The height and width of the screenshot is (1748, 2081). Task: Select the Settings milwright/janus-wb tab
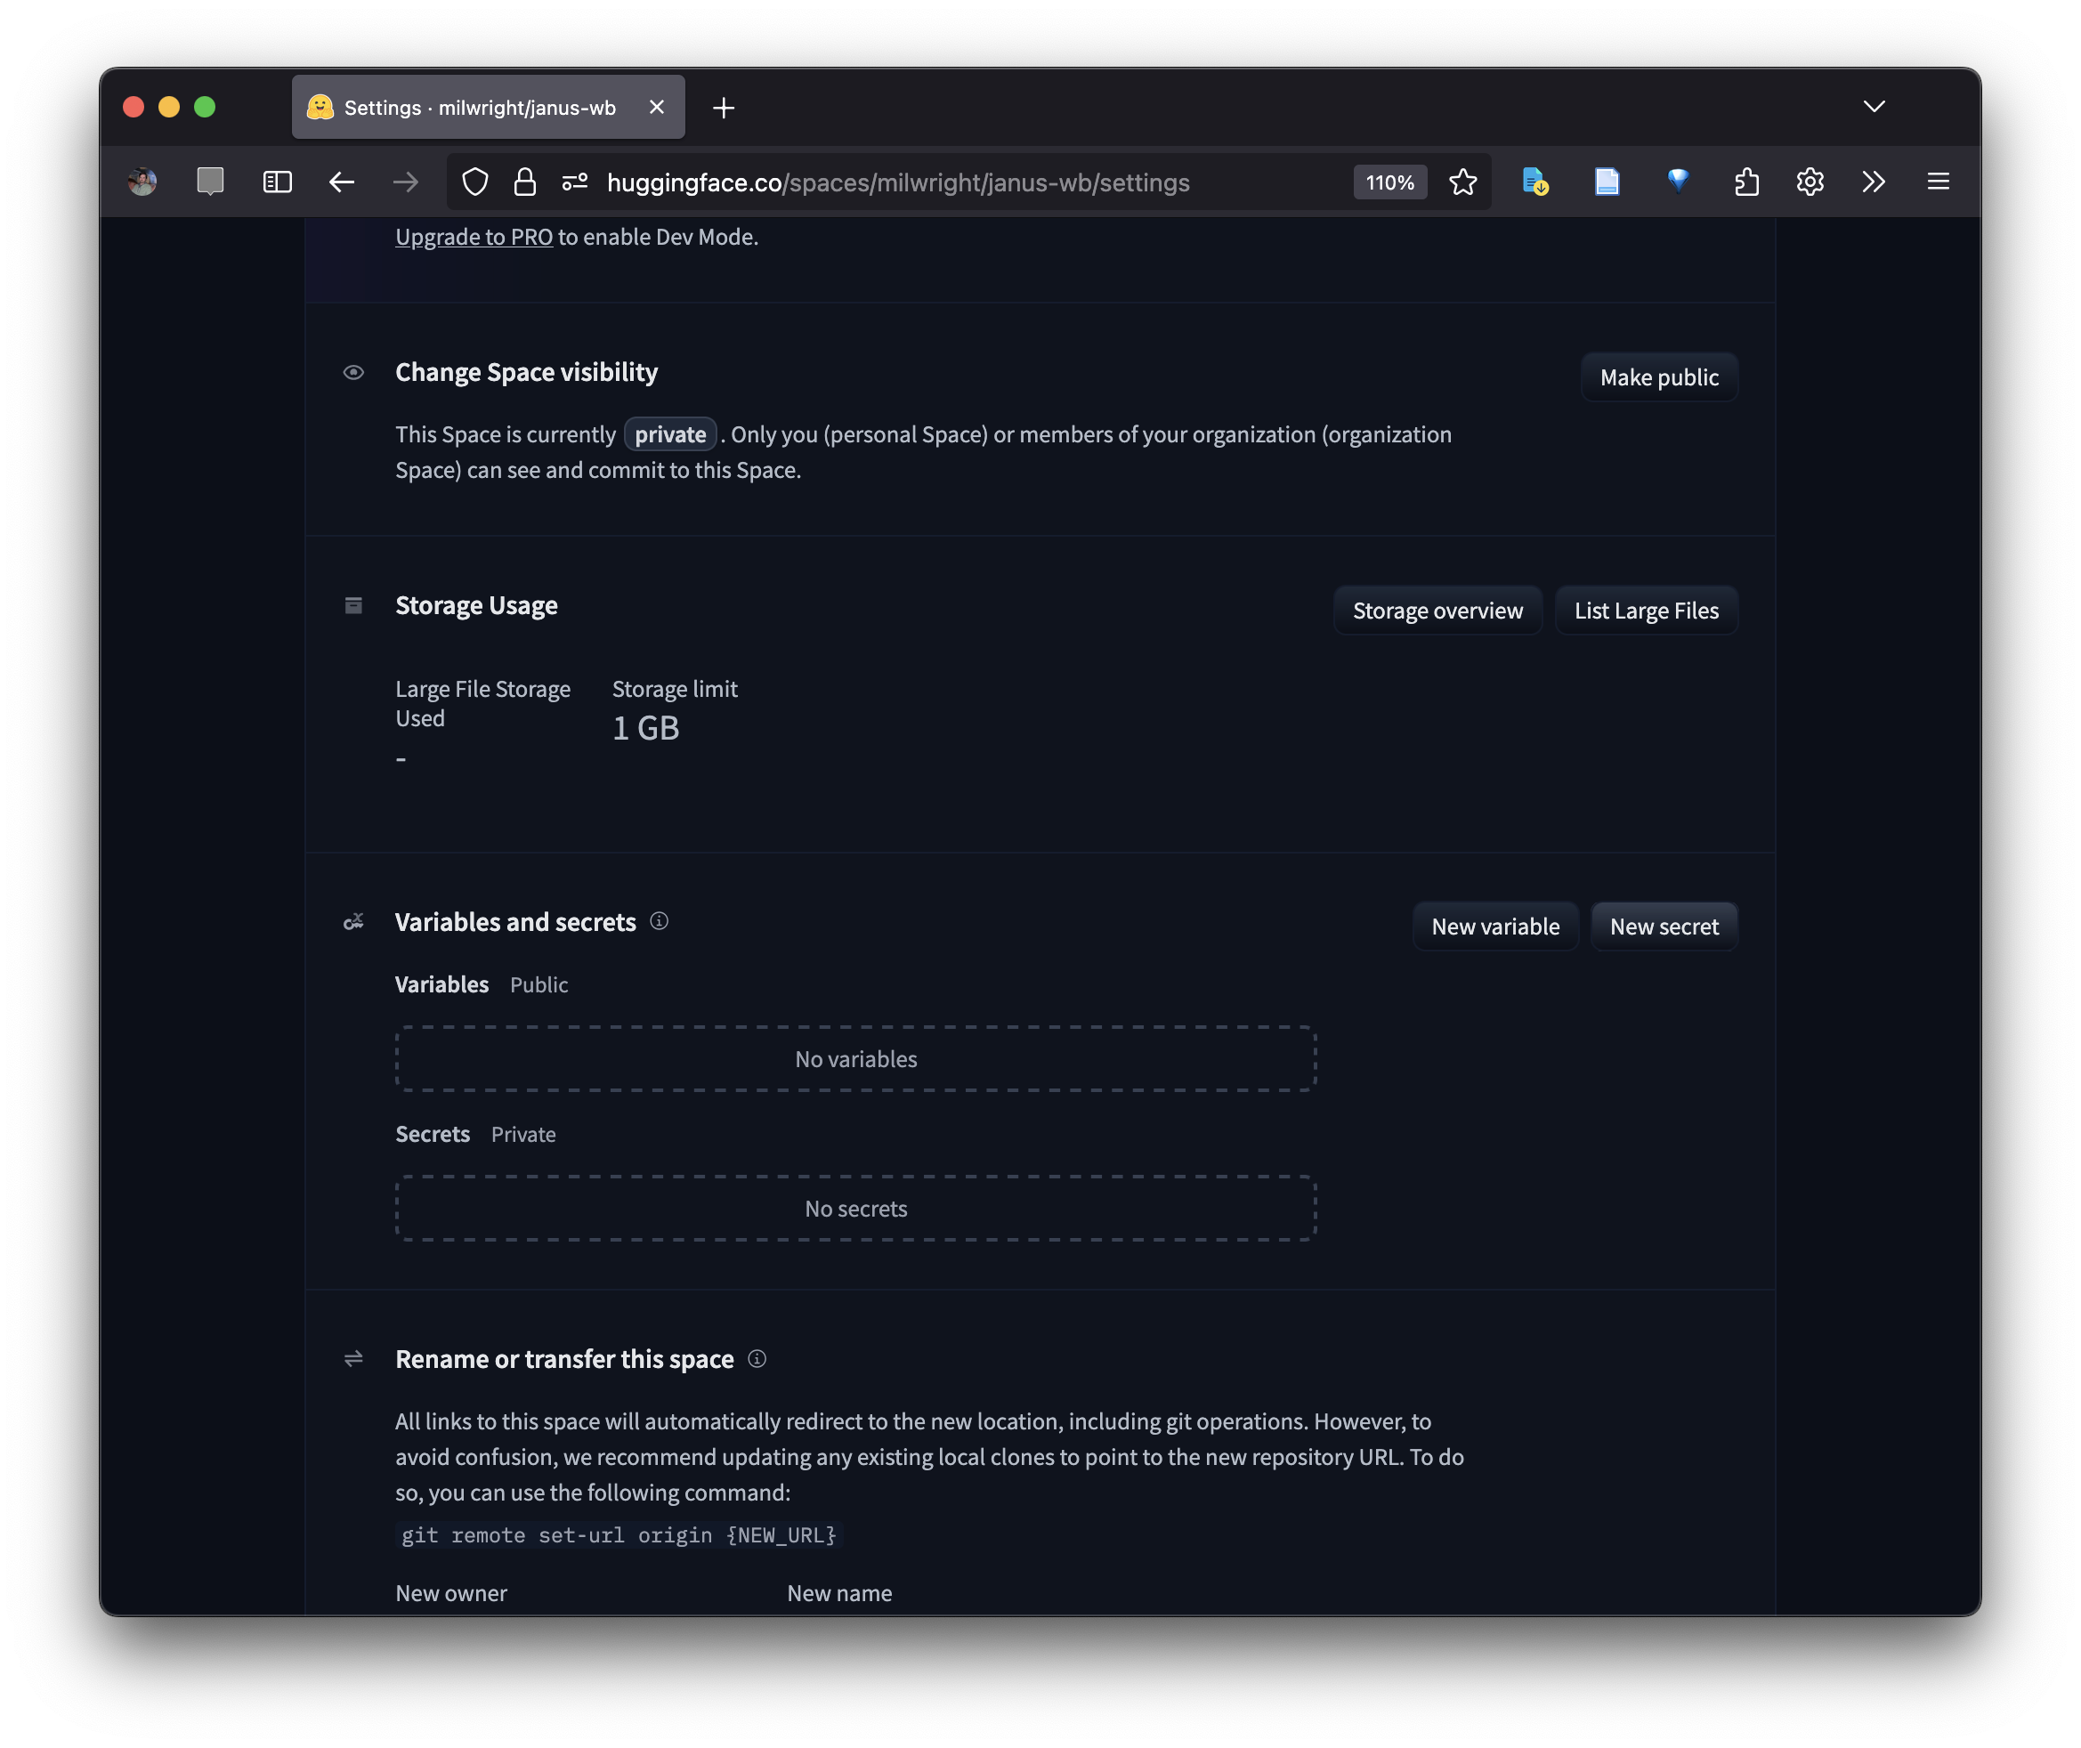[x=480, y=108]
